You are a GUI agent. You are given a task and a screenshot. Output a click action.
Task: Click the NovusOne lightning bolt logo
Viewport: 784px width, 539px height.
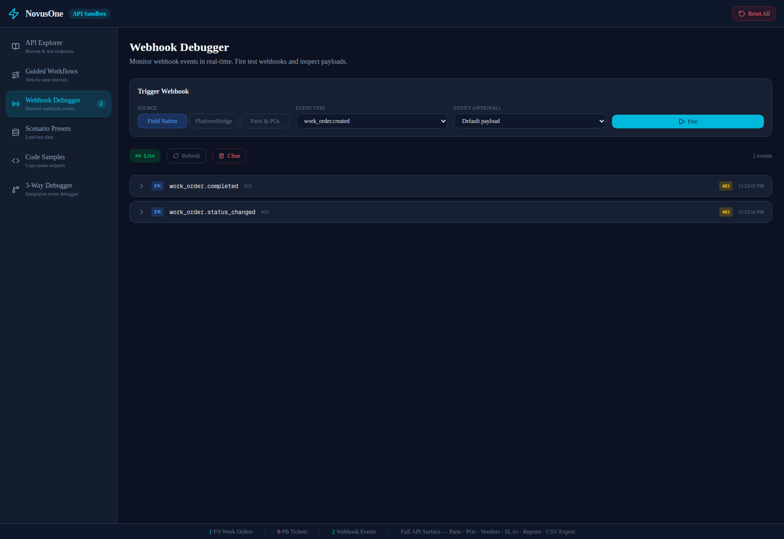click(14, 14)
